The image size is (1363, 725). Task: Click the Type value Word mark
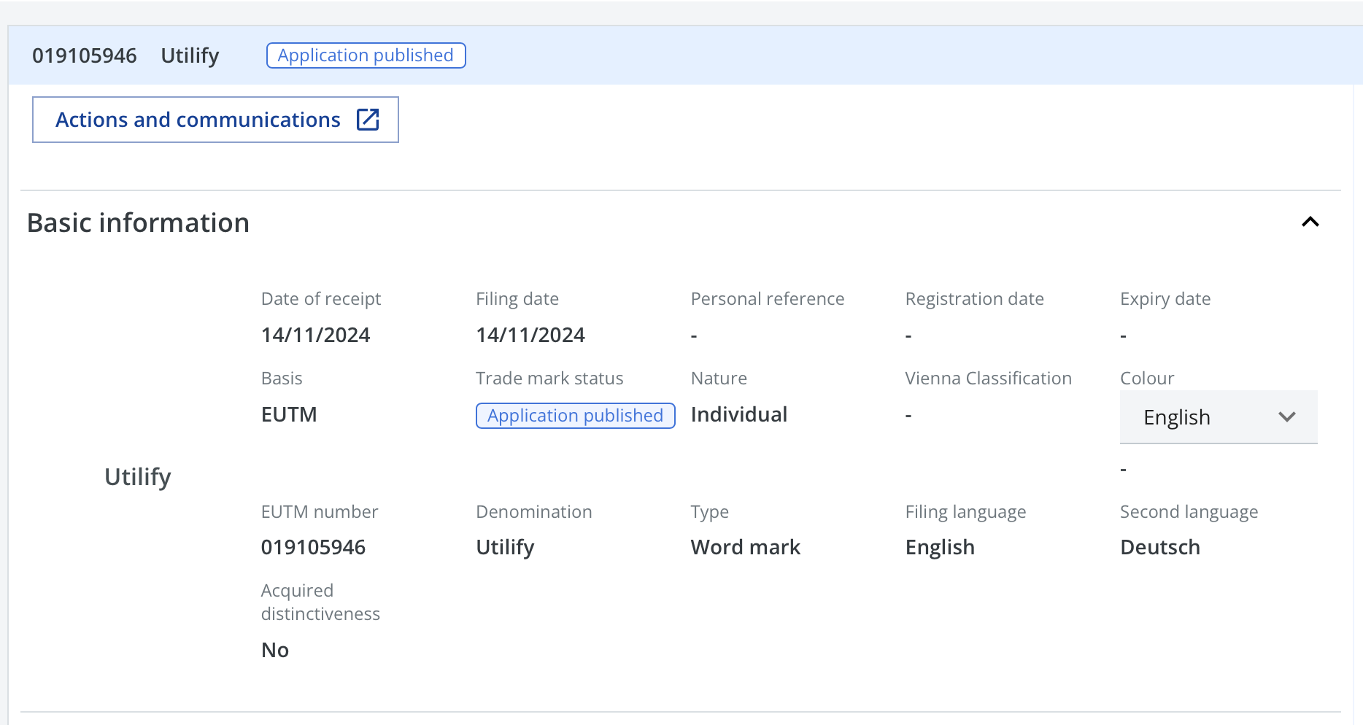[745, 547]
